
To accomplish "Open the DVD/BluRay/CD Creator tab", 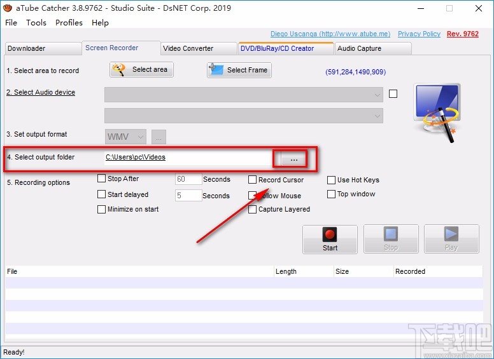I will click(x=285, y=48).
